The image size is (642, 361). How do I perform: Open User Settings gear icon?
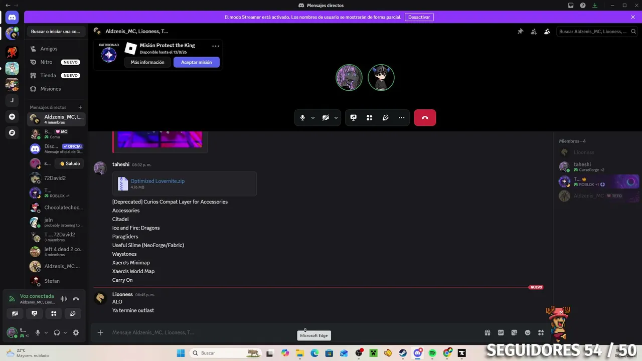(76, 332)
